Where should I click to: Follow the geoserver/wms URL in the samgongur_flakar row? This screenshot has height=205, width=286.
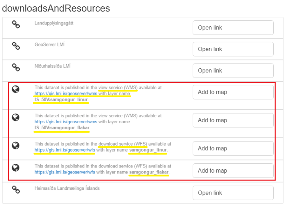66,121
